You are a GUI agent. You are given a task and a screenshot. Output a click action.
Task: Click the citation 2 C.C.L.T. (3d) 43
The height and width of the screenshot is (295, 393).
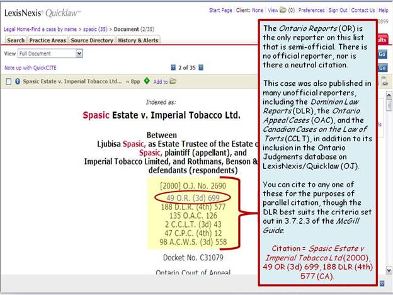tap(193, 224)
